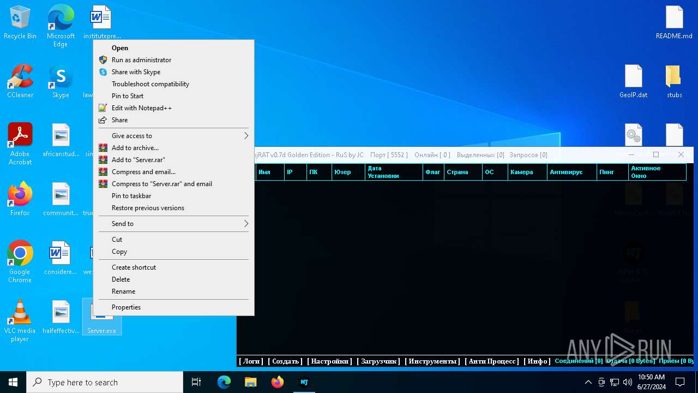Select the README.md file icon
Screen dimensions: 698x393
point(674,19)
